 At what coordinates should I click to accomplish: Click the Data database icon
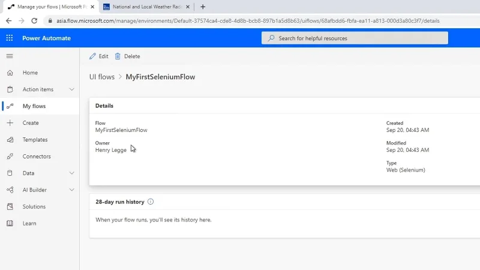point(10,173)
